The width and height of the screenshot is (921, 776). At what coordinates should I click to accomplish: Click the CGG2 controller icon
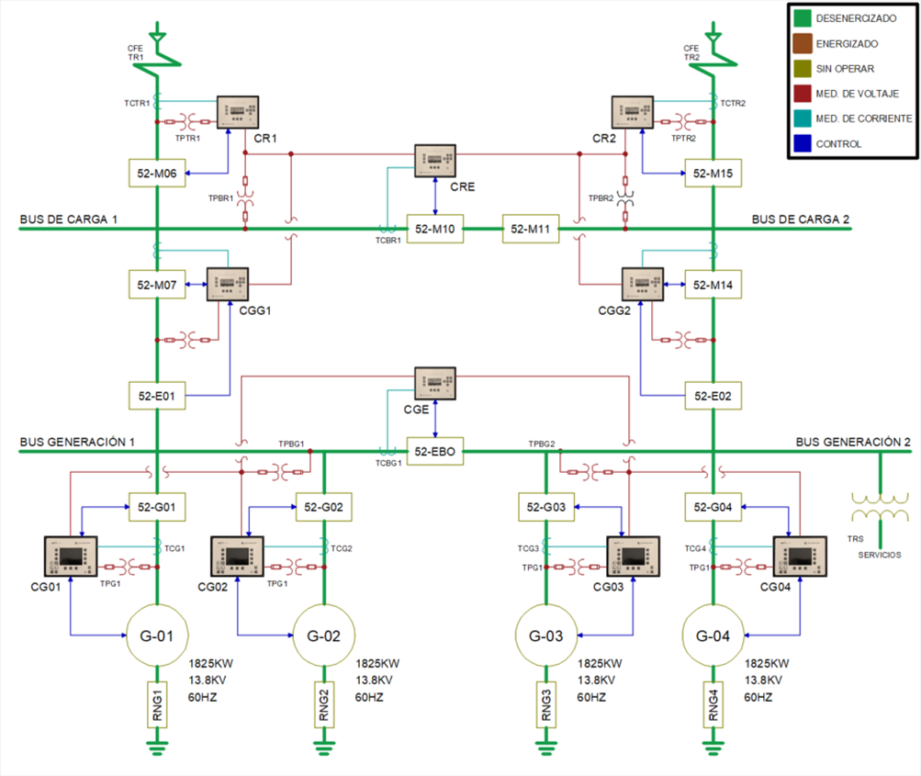click(643, 285)
